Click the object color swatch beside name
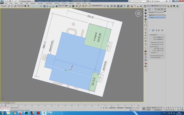The image size is (184, 115). (165, 12)
